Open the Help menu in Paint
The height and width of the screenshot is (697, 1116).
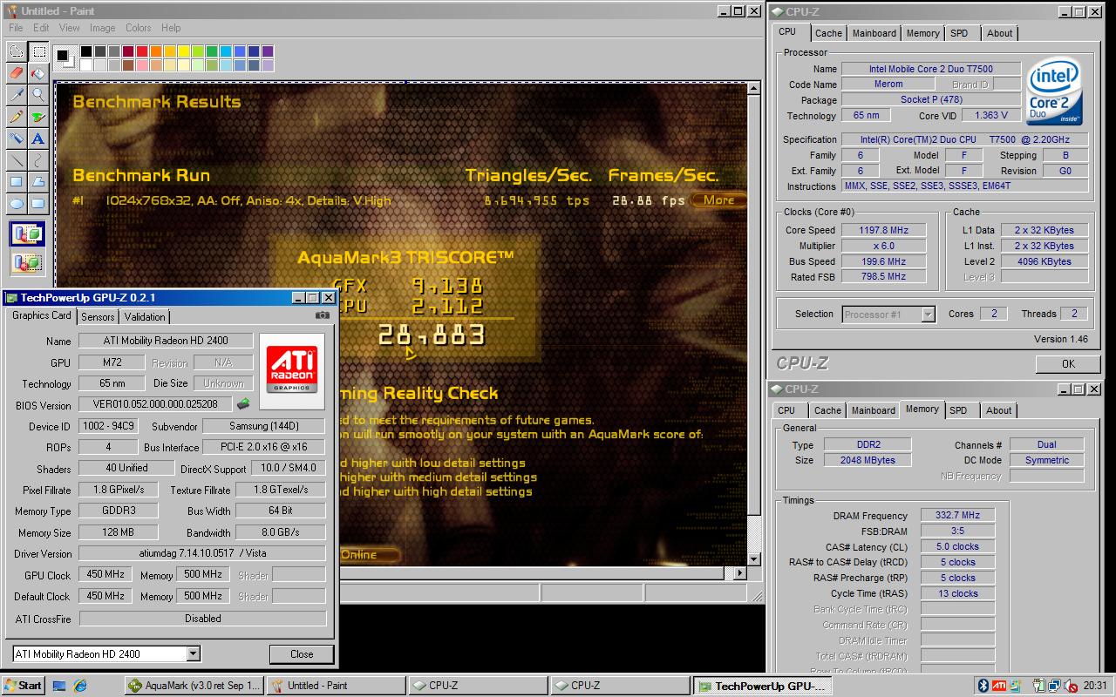pyautogui.click(x=171, y=28)
